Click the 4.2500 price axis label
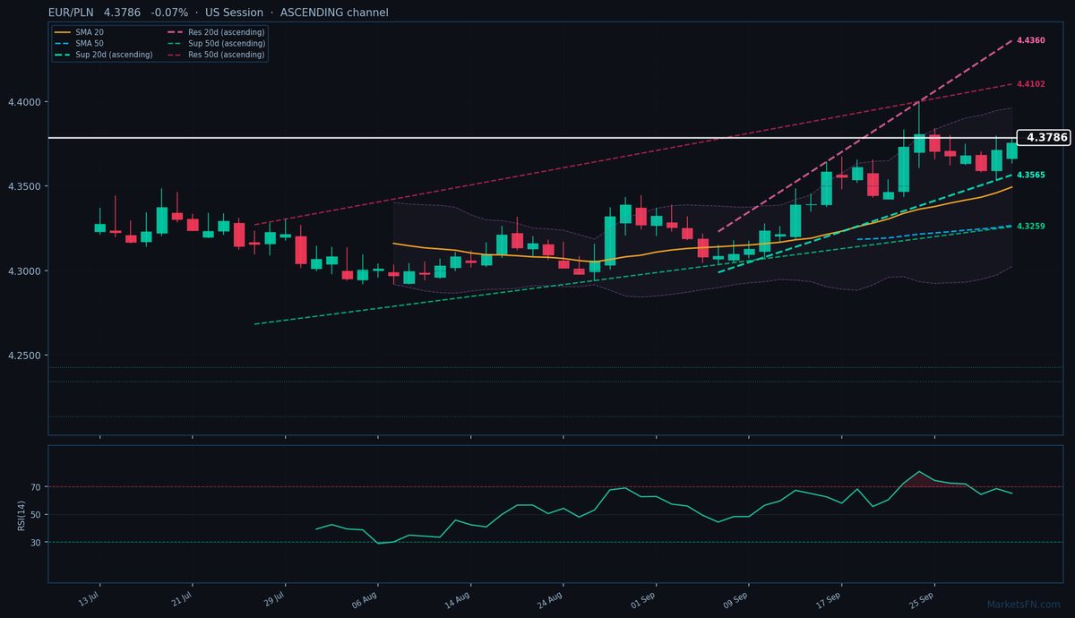The height and width of the screenshot is (618, 1075). [x=27, y=356]
